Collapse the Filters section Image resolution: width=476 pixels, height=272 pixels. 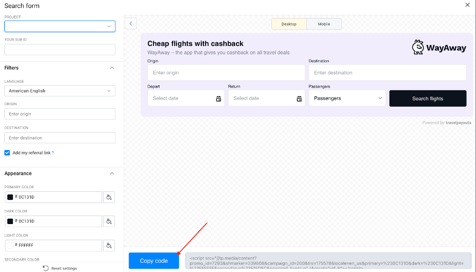[111, 68]
